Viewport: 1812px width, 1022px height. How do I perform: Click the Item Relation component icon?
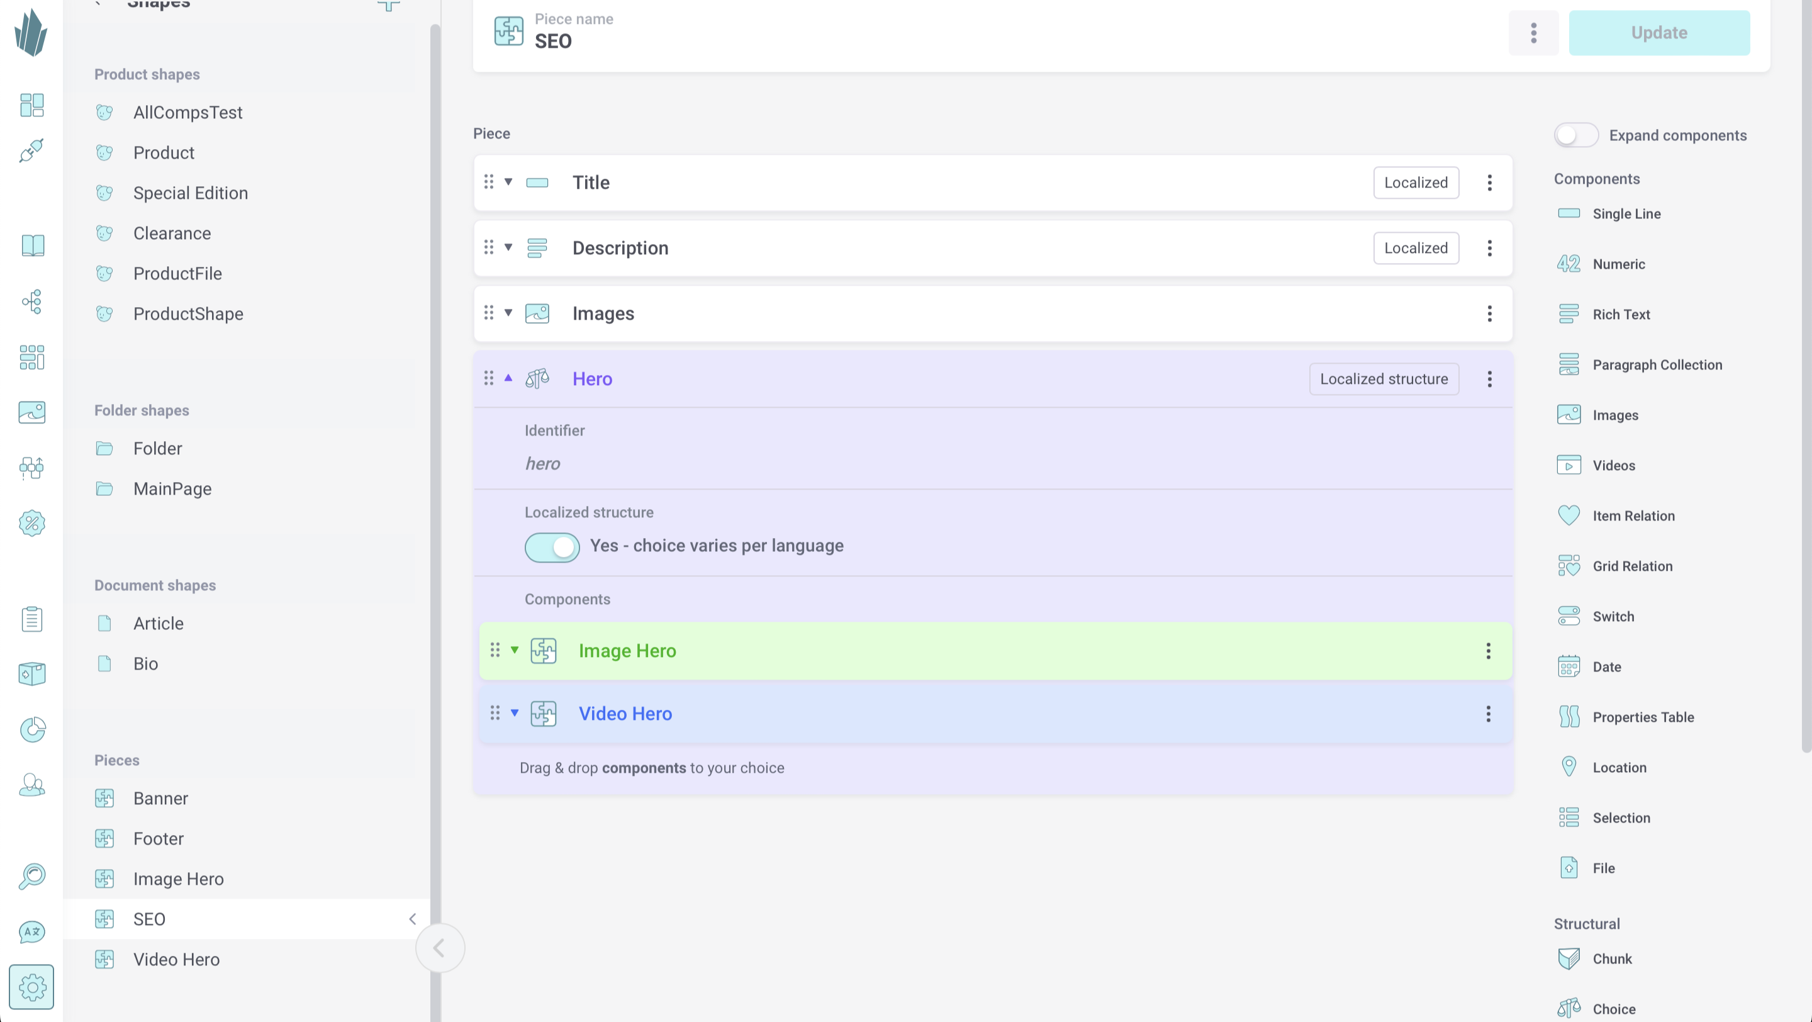point(1569,515)
